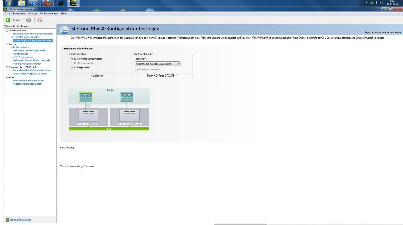The width and height of the screenshot is (403, 225).
Task: Open the Desktop menu
Action: coord(32,14)
